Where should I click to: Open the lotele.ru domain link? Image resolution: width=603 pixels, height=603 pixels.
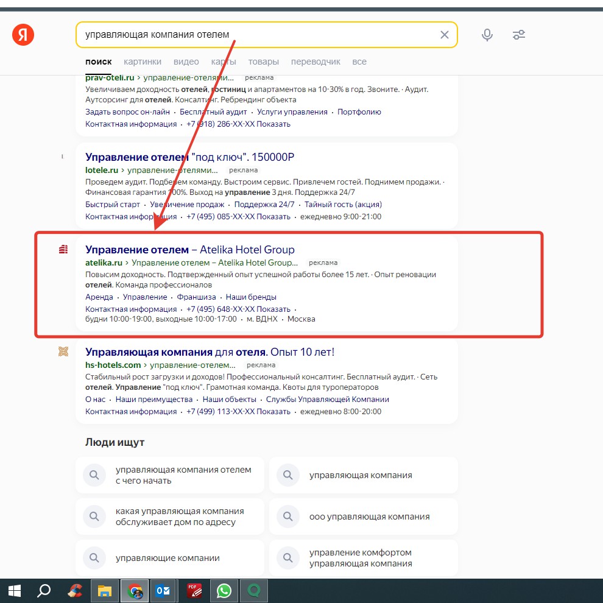(x=102, y=170)
